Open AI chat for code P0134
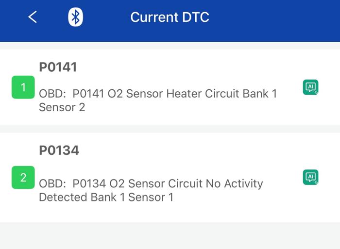Viewport: 340px width, 249px height. (310, 177)
